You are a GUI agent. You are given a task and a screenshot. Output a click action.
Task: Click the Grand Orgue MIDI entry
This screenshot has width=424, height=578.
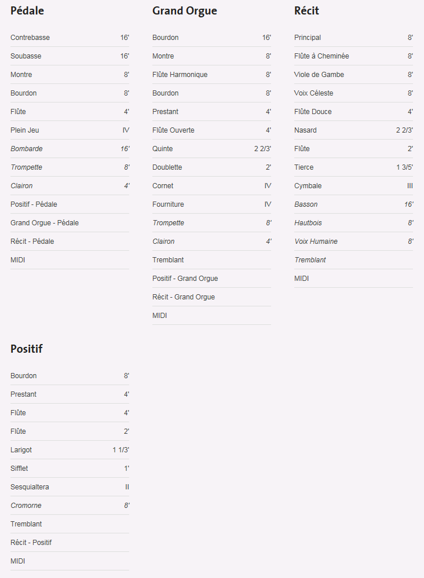coord(211,316)
